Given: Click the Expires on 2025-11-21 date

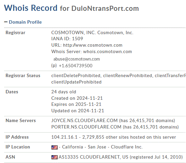Looking at the screenshot, I should point(76,104).
